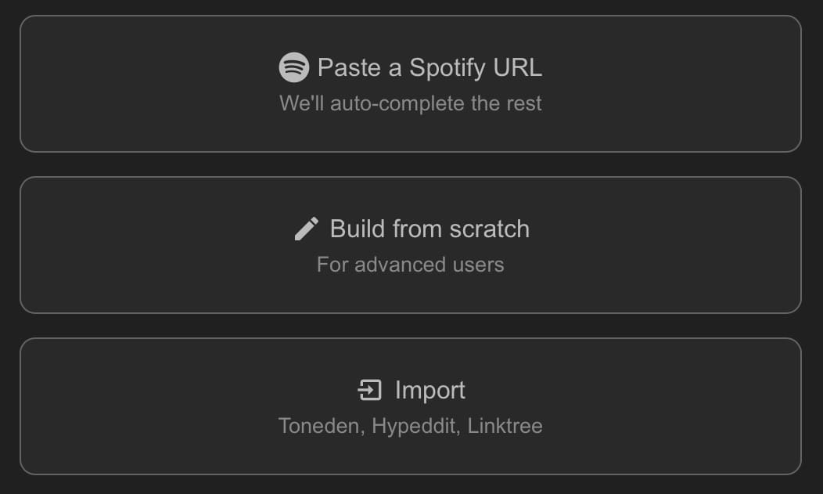Click the word "Build" next to the pencil
Screen dimensions: 823x494
358,229
